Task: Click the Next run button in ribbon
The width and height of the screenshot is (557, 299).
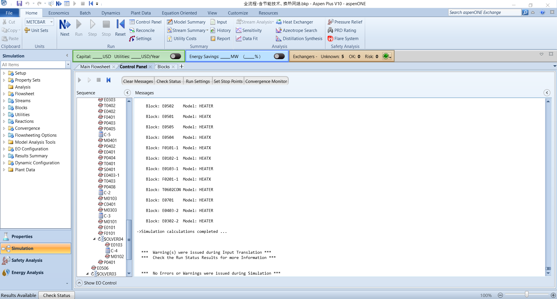Action: (x=65, y=28)
